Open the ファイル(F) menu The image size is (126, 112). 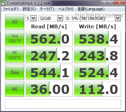click(x=11, y=9)
